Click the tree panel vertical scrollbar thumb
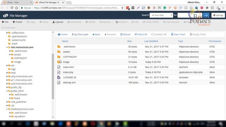 [53, 76]
